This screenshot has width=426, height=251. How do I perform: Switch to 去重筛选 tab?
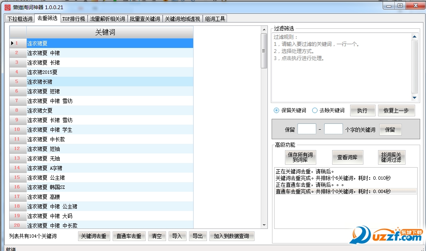47,18
